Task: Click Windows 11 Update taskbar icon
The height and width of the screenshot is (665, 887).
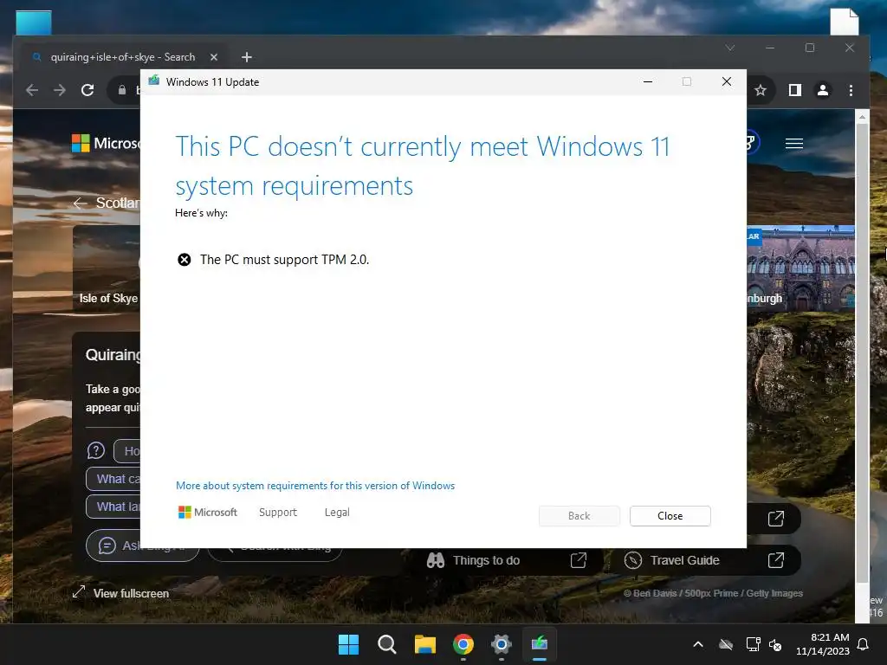Action: pos(540,644)
